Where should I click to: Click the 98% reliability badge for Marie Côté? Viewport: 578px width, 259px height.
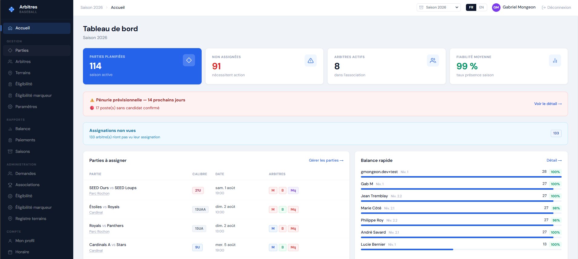pos(556,208)
